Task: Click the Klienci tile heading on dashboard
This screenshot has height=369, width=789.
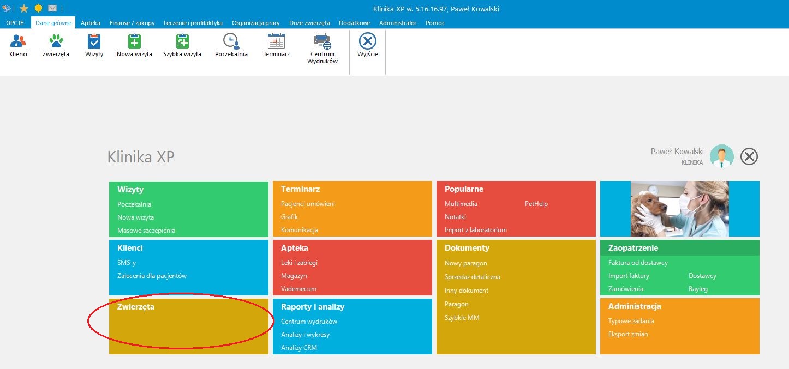Action: pyautogui.click(x=130, y=248)
